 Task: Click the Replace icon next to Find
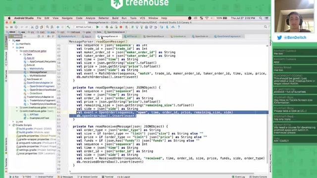[x=52, y=27]
